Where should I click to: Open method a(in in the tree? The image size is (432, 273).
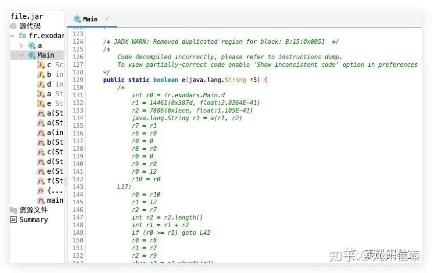[55, 132]
